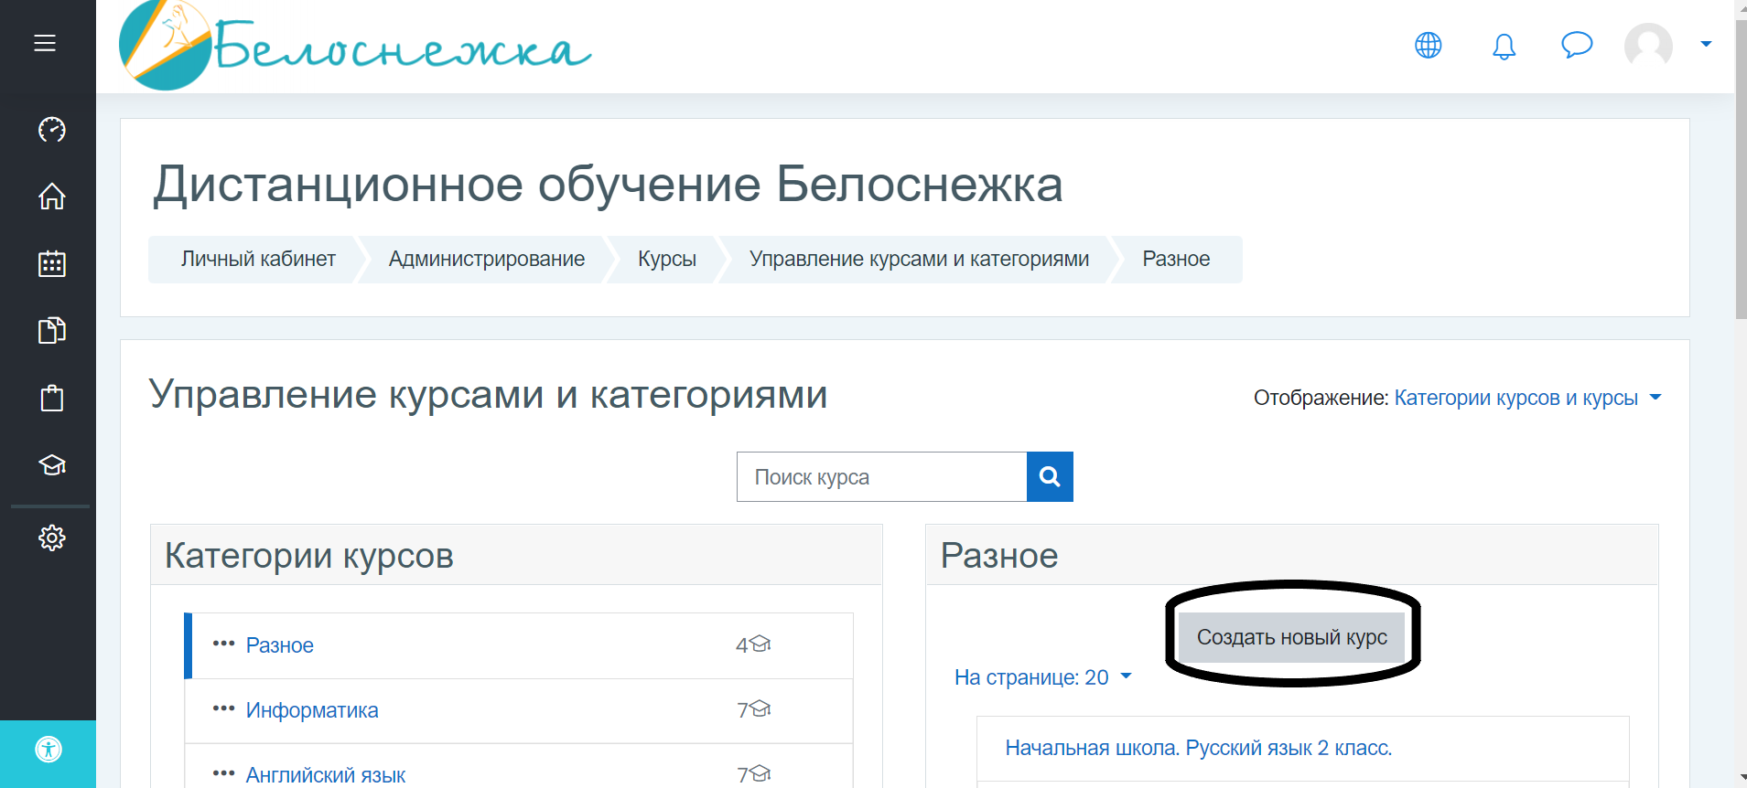Open actions menu dots for Разное
1747x788 pixels.
click(223, 644)
